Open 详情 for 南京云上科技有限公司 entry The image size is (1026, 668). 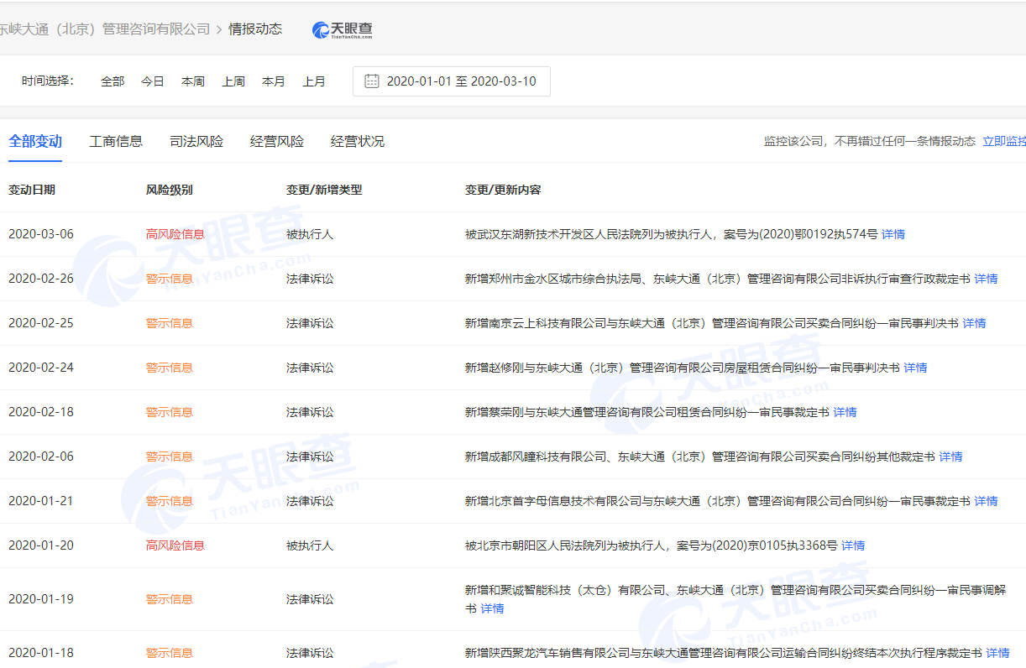[974, 323]
